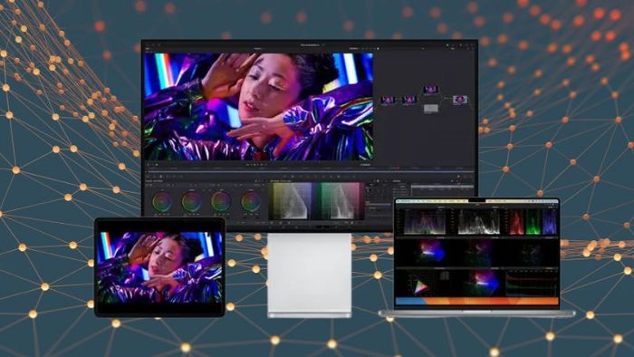Viewport: 634px width, 357px height.
Task: Tap the video preview on the iPad
Action: [159, 267]
